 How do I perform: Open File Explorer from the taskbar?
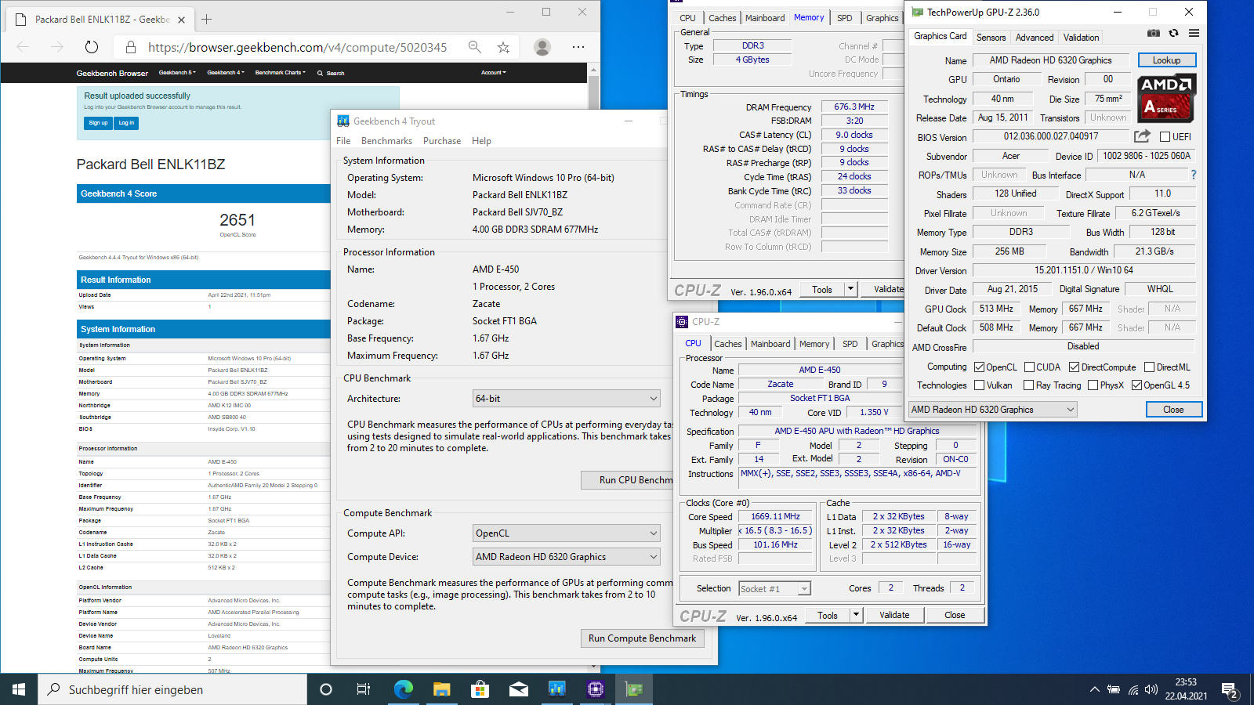click(x=441, y=689)
